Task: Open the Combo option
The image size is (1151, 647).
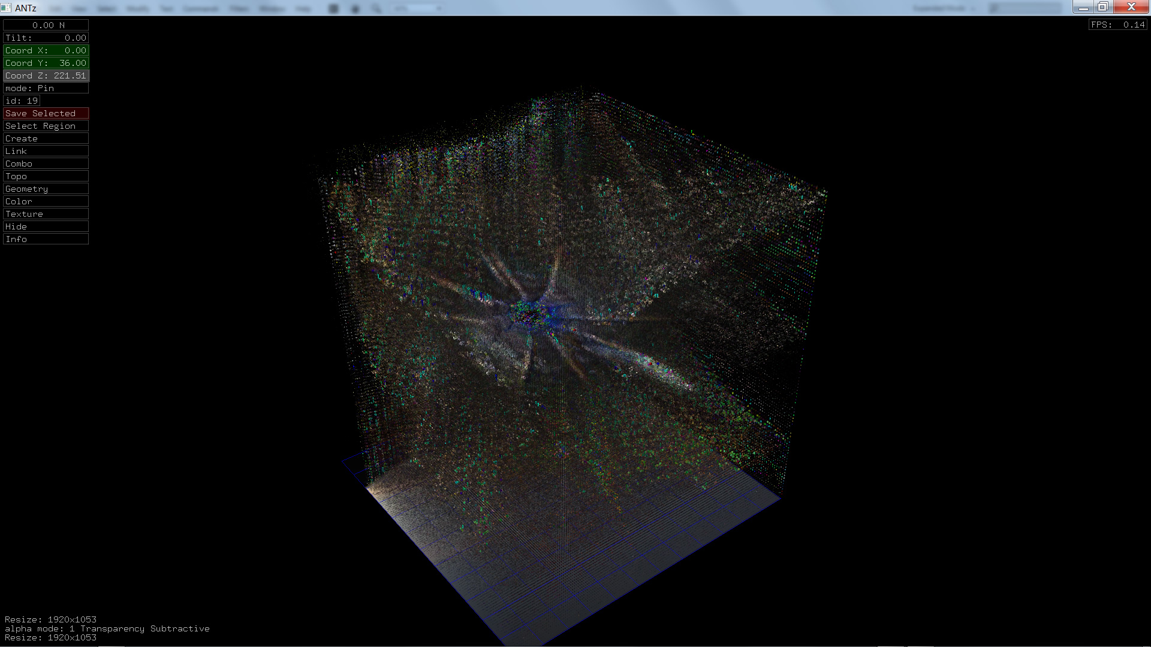Action: (x=46, y=164)
